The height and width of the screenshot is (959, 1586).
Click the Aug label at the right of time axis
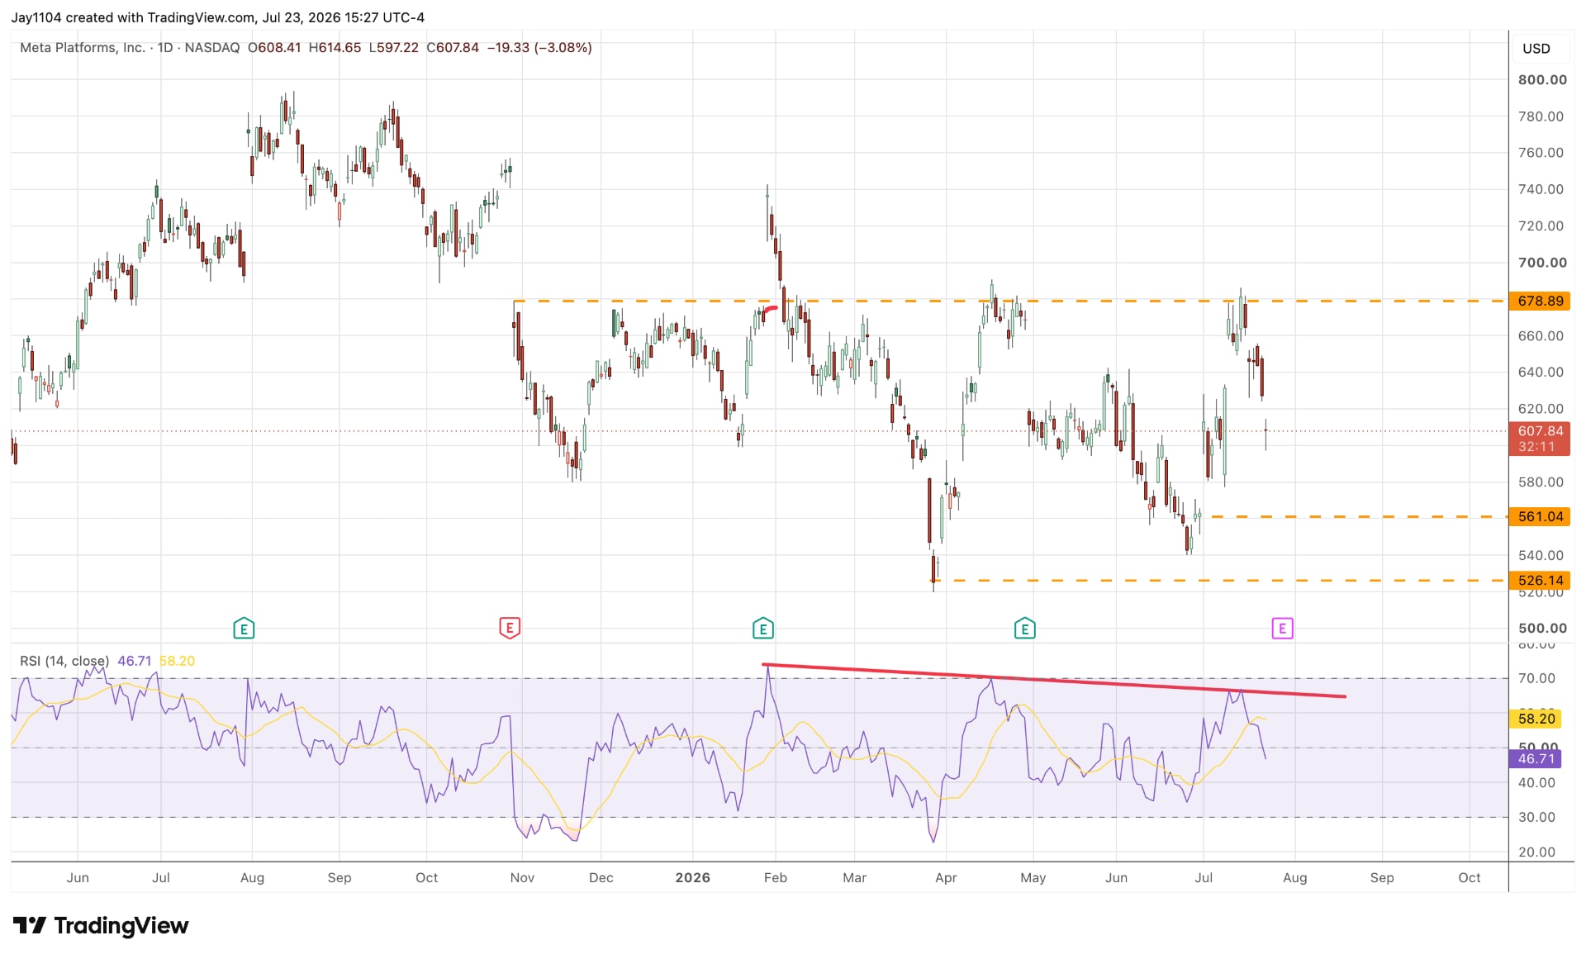pos(1294,877)
